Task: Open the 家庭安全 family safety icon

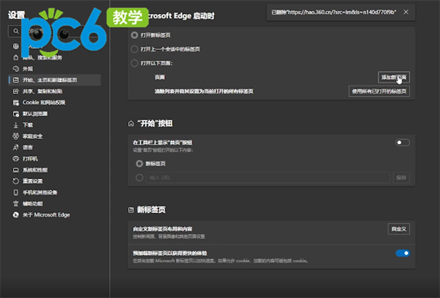Action: tap(15, 137)
